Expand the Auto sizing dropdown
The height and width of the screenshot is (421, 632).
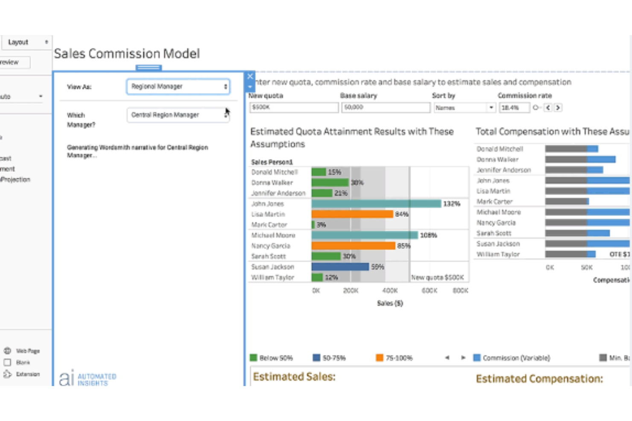click(21, 96)
